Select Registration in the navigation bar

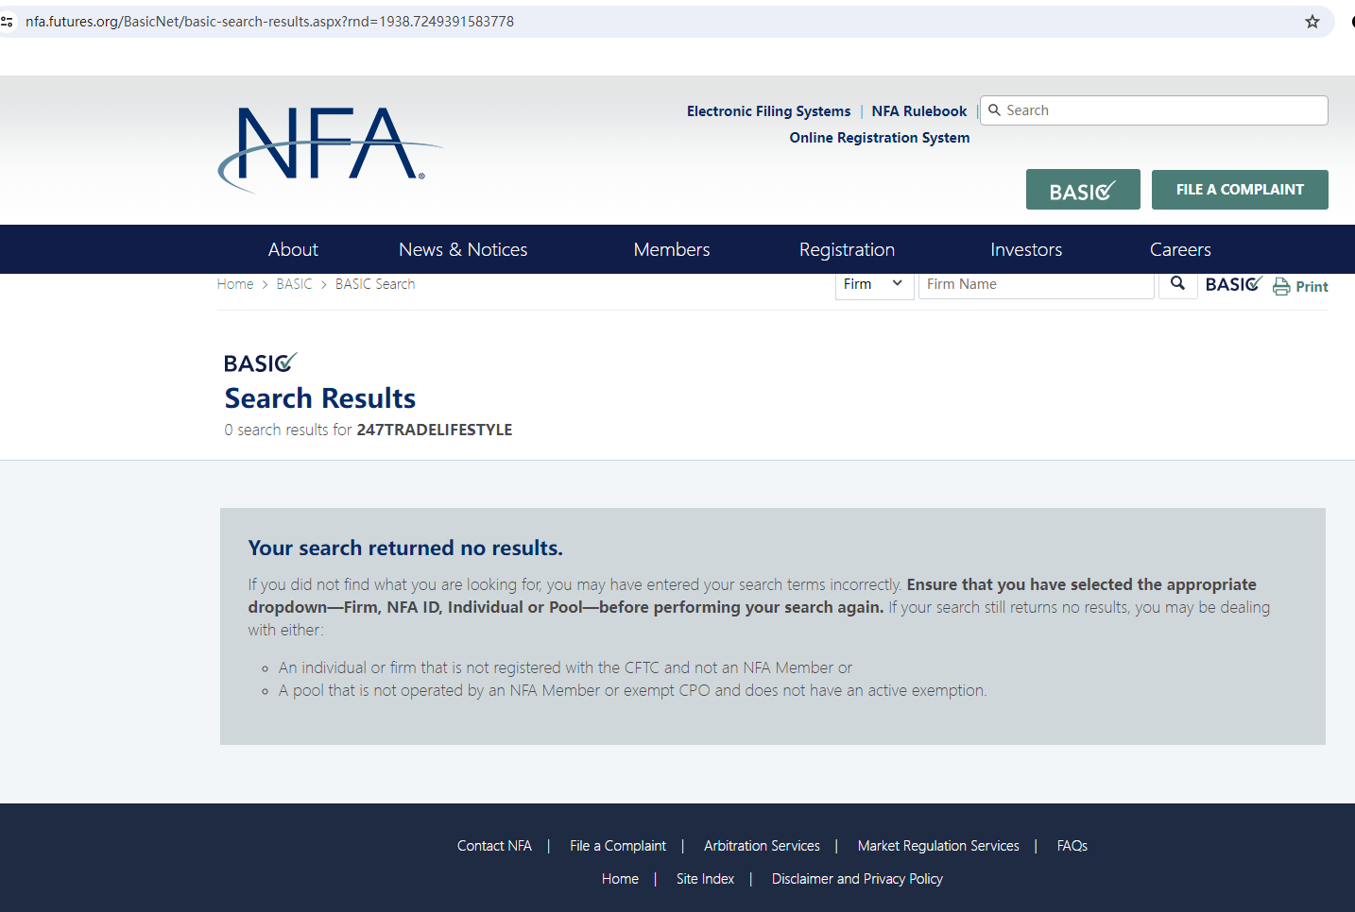(847, 249)
